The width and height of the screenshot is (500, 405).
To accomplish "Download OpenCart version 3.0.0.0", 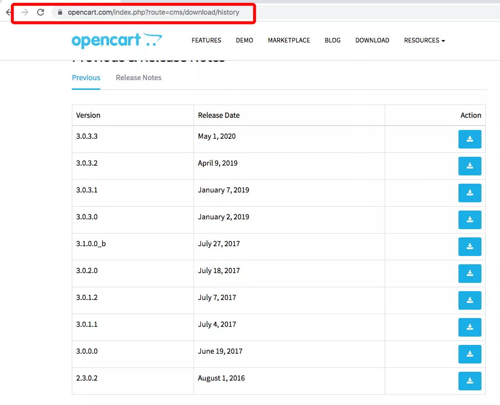I will pyautogui.click(x=470, y=354).
